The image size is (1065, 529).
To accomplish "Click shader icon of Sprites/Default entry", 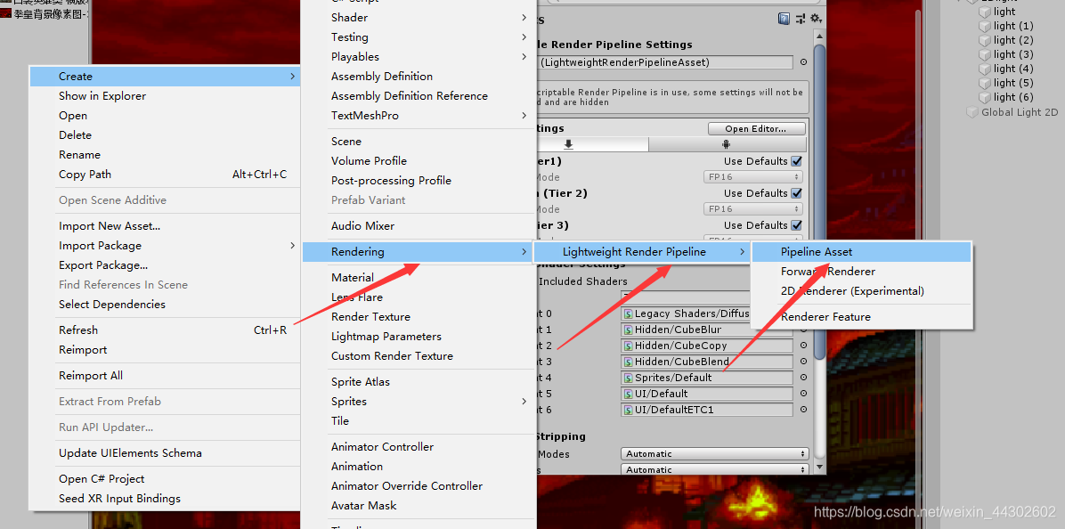I will pos(629,378).
